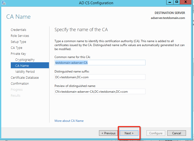Click the AD CS Configuration window icon
This screenshot has height=141, width=194.
point(3,3)
